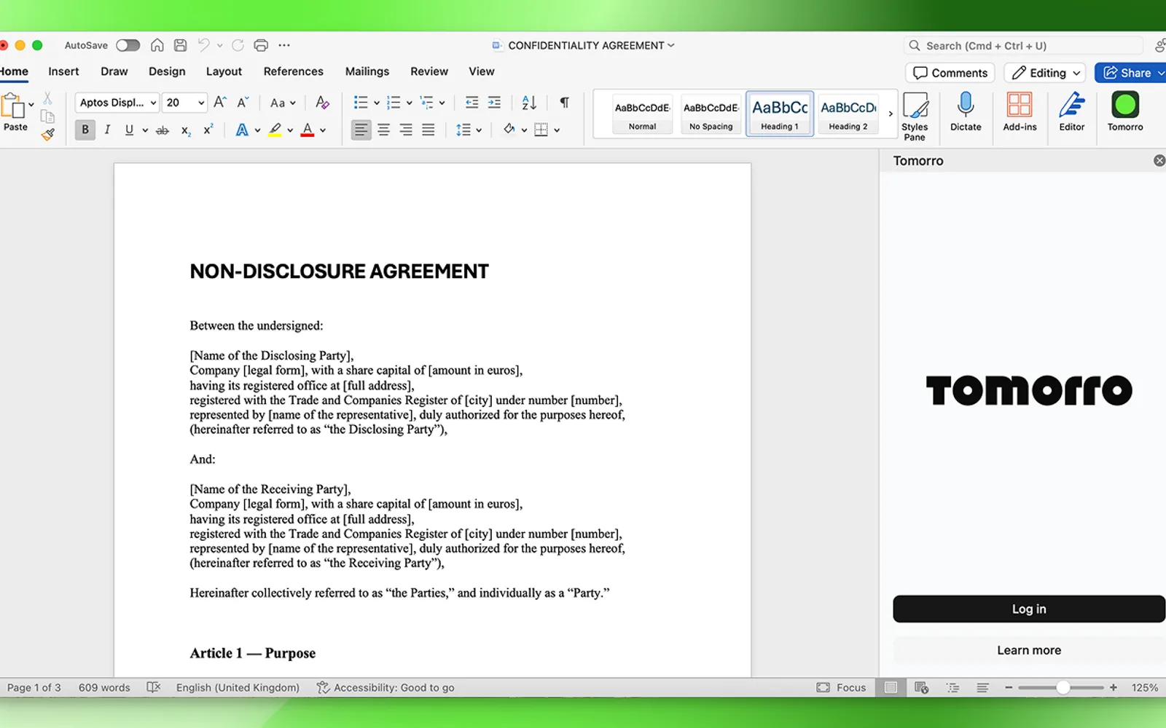Click the Sort A-Z icon
1166x728 pixels.
tap(529, 103)
